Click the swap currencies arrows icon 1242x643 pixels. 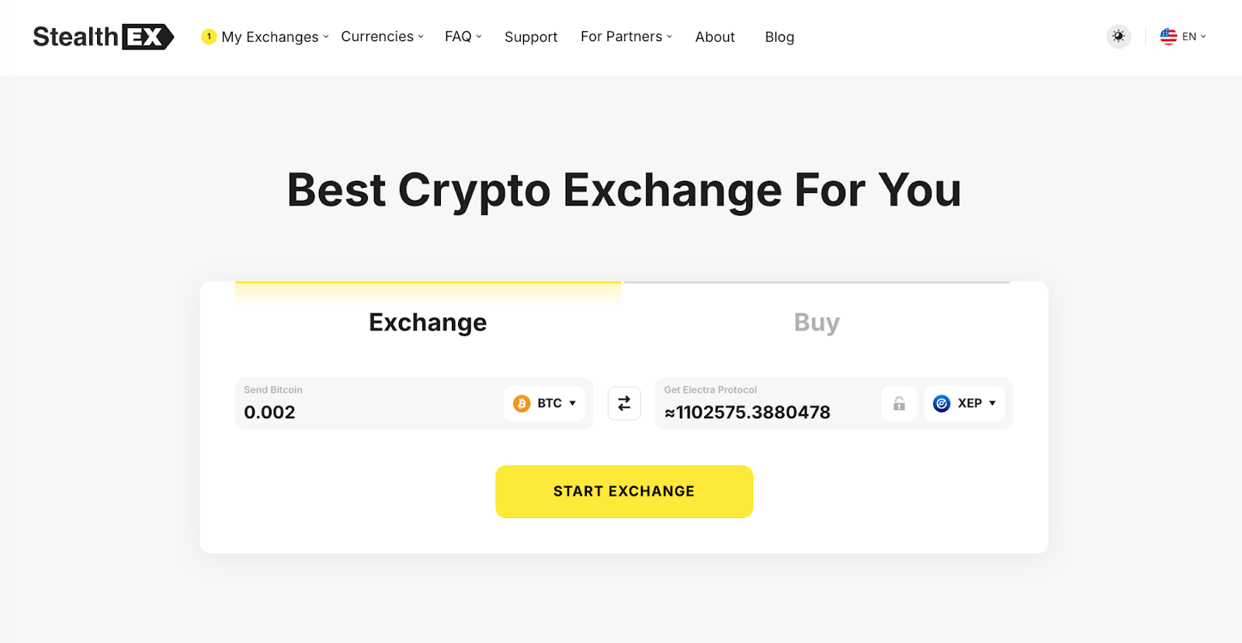pos(624,403)
